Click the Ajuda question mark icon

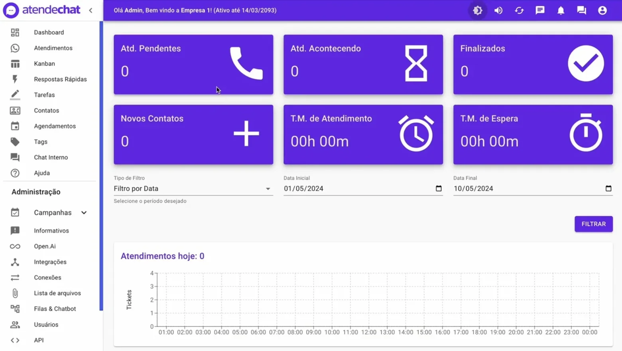click(x=15, y=173)
